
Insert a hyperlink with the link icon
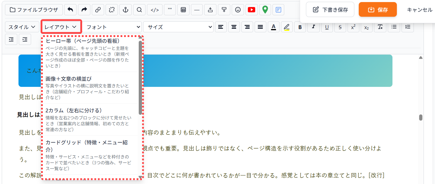[x=98, y=10]
